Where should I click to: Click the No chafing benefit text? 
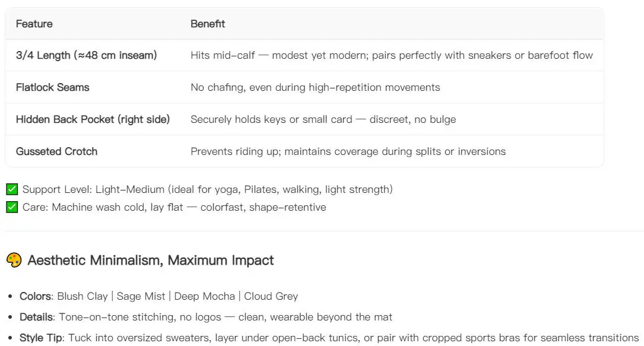315,87
